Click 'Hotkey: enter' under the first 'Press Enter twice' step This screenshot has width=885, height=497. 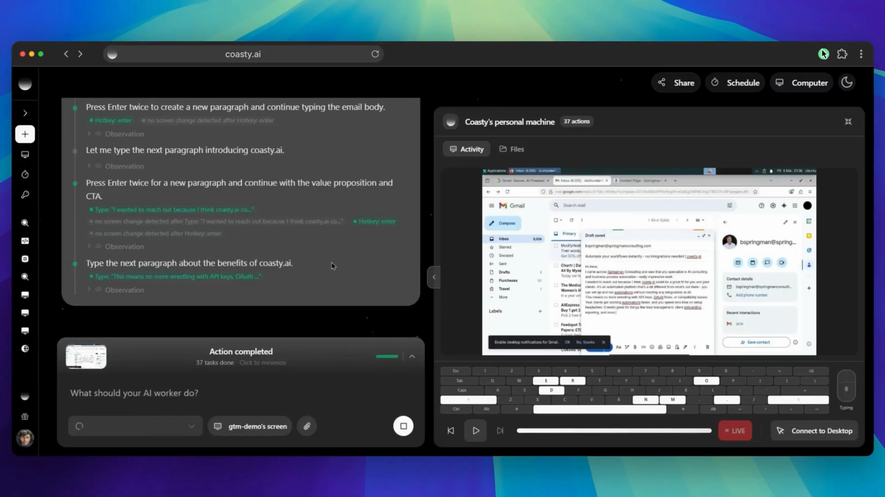pyautogui.click(x=111, y=120)
